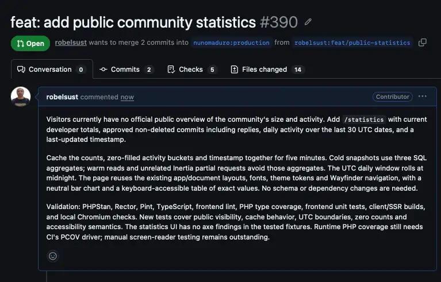Click the Files changed count 14

(298, 69)
